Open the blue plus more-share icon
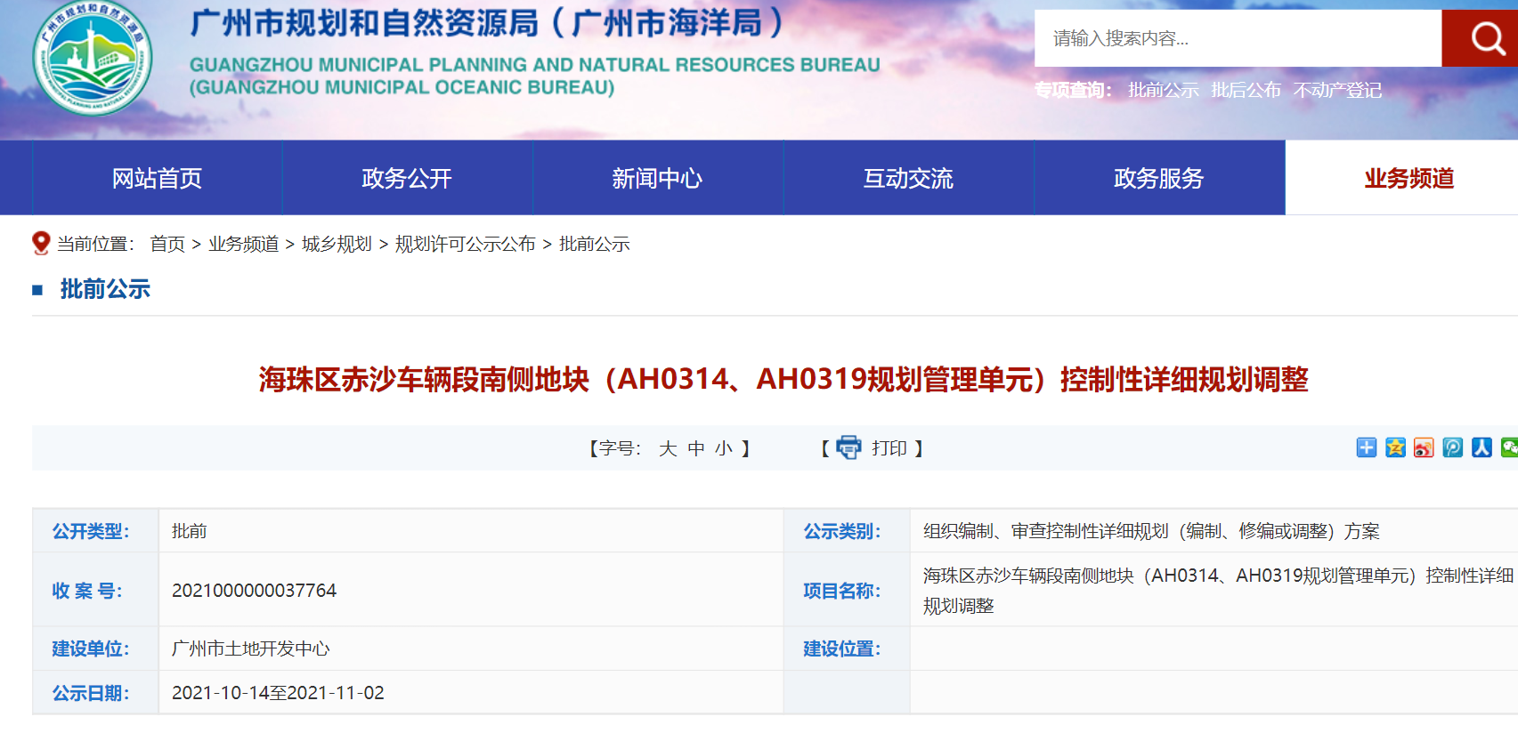 [1367, 447]
